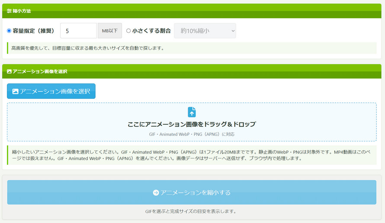
Task: Click the 縮小方法 section header text
Action: pos(22,11)
